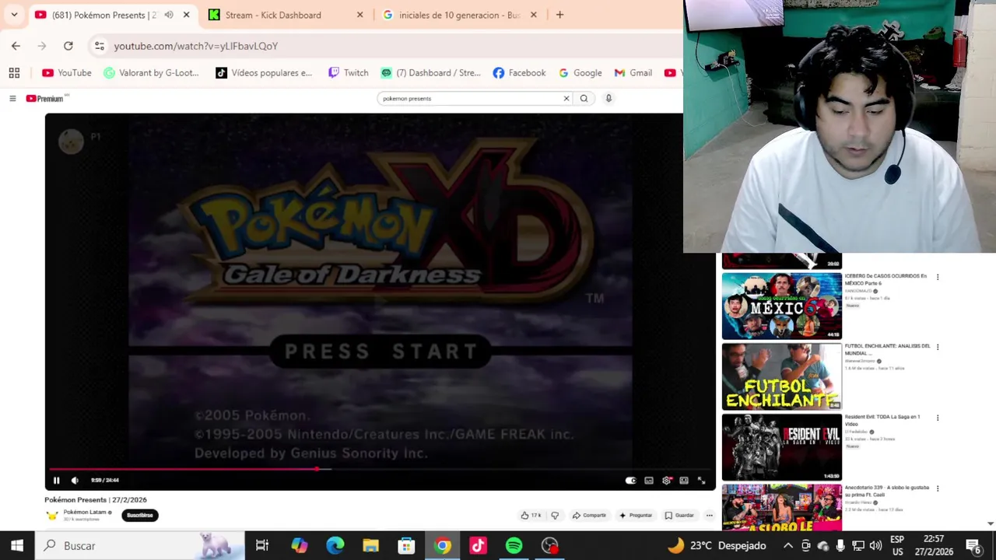
Task: Open options for Resident Evil video
Action: [x=938, y=418]
